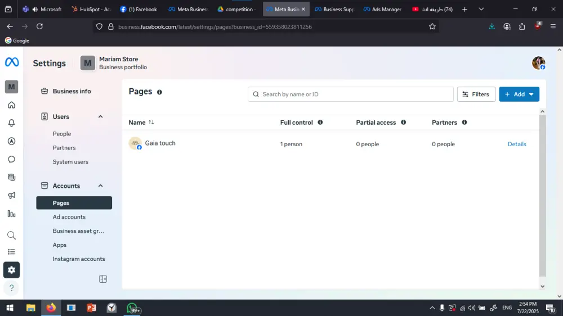
Task: Sort pages by Name column arrows
Action: click(151, 123)
